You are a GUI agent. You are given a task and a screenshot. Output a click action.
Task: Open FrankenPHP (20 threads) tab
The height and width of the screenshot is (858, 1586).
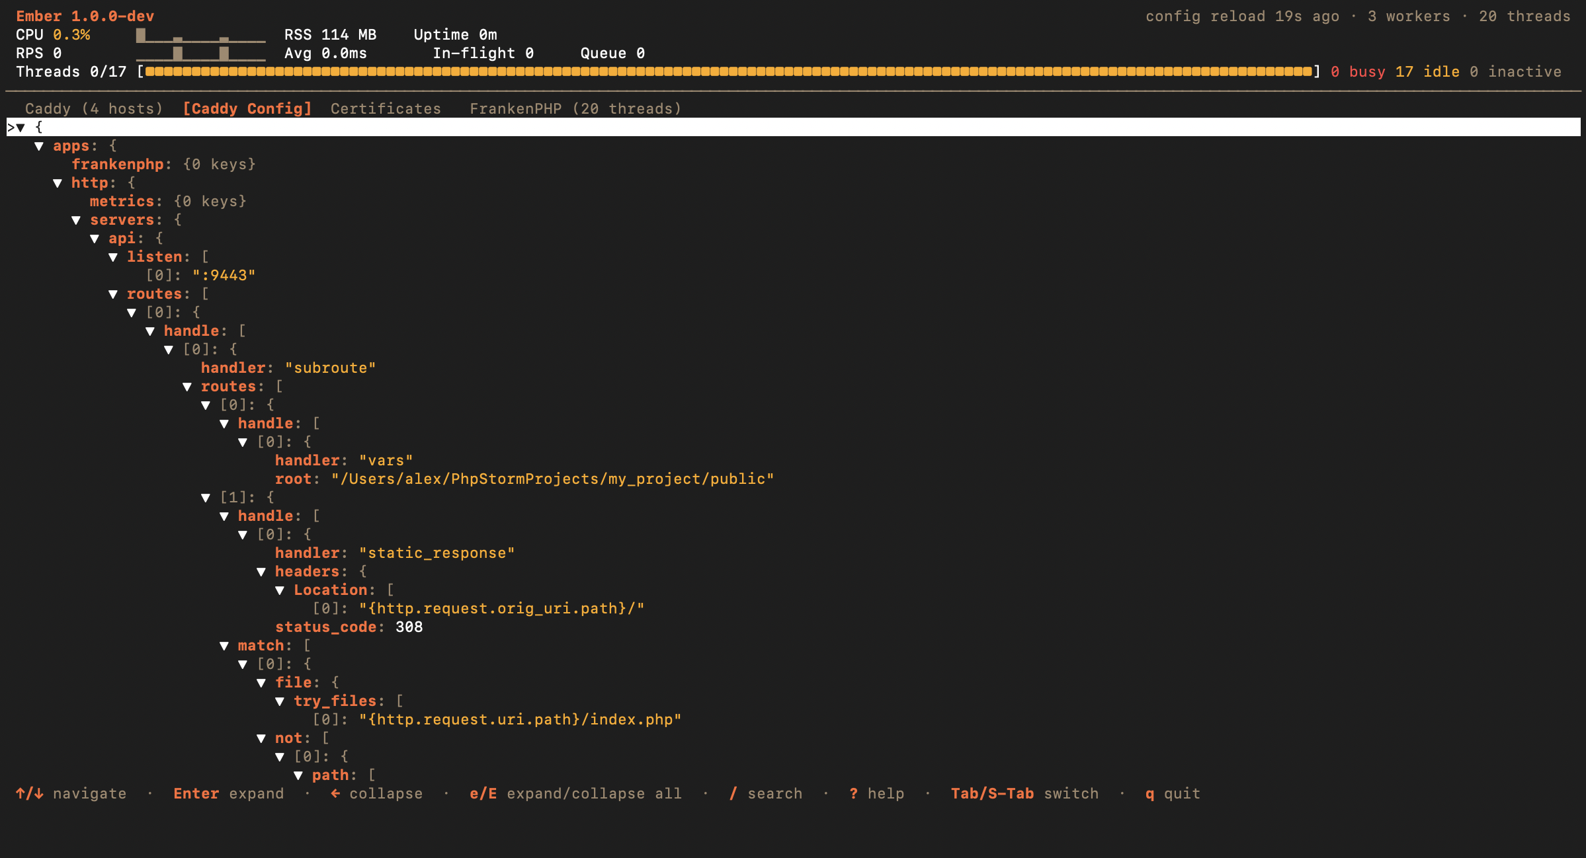[x=575, y=108]
